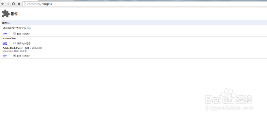The image size is (267, 117).
Task: Enable always allow for Chrome PDF Viewer
Action: coord(15,34)
